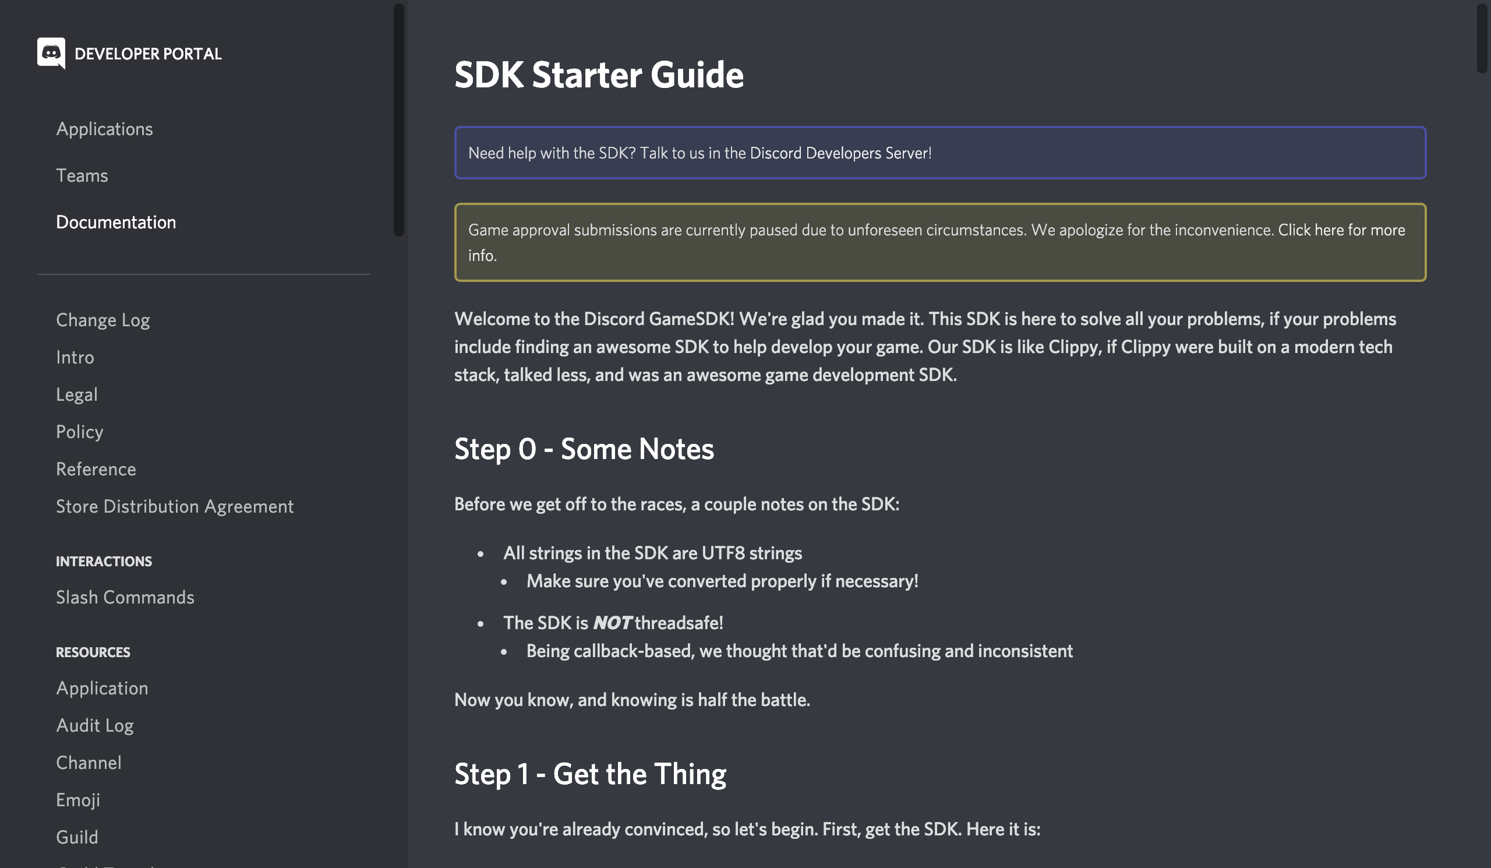Open the Applications section
1491x868 pixels.
click(103, 128)
